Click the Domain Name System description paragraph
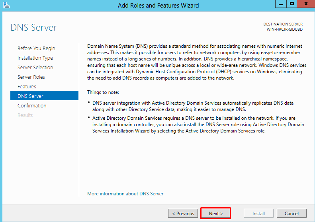Viewport: 315px width, 222px height. 197,62
